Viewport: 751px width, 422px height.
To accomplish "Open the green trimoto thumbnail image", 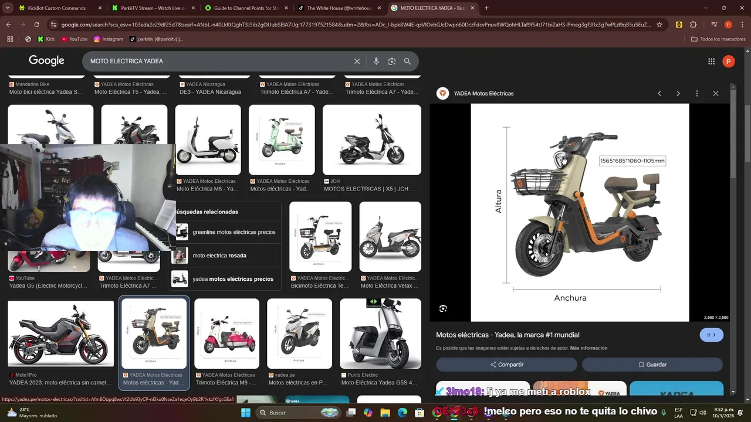I will point(282,140).
